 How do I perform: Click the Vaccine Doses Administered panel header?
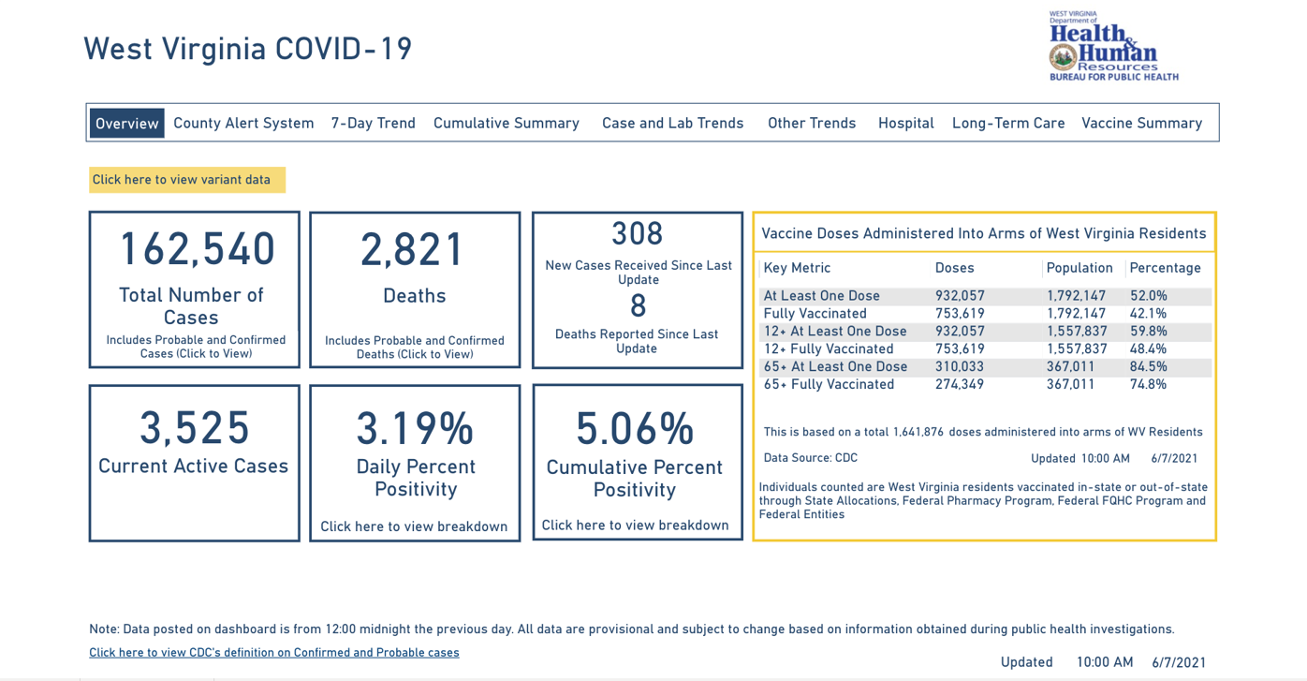[984, 233]
